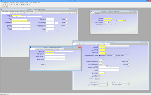Click the yellow key toolbar icon
151x95 pixels.
7,5
